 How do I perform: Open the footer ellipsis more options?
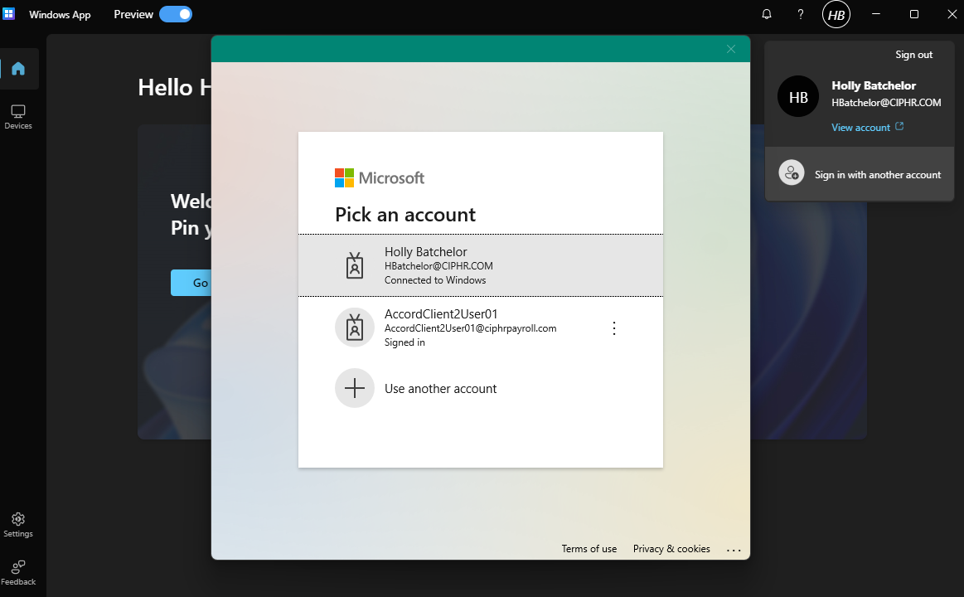(x=734, y=550)
